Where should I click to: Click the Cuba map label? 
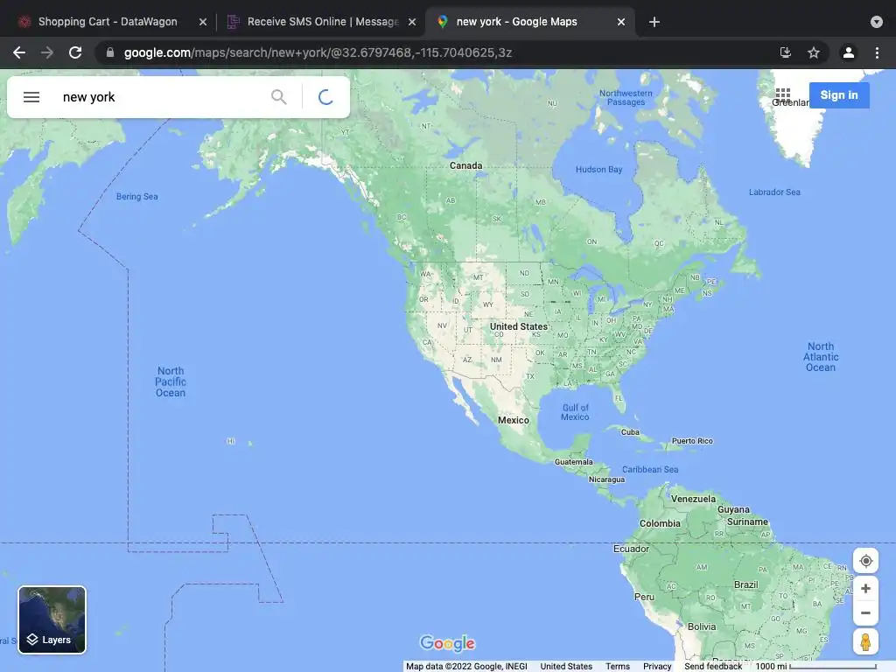click(630, 432)
